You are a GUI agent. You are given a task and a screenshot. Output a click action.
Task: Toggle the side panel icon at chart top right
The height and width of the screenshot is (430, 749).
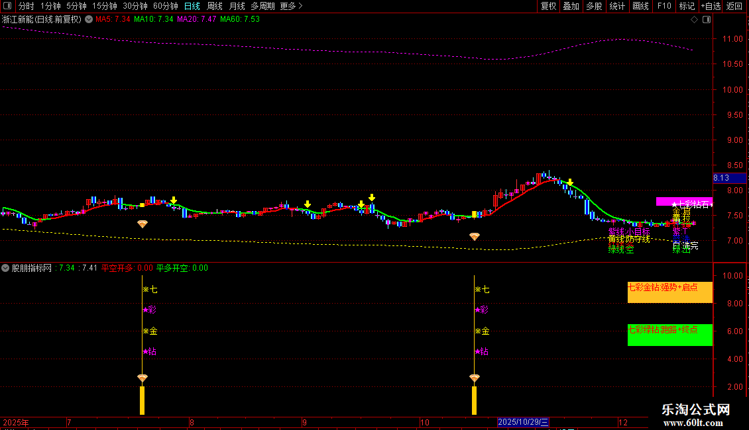707,20
